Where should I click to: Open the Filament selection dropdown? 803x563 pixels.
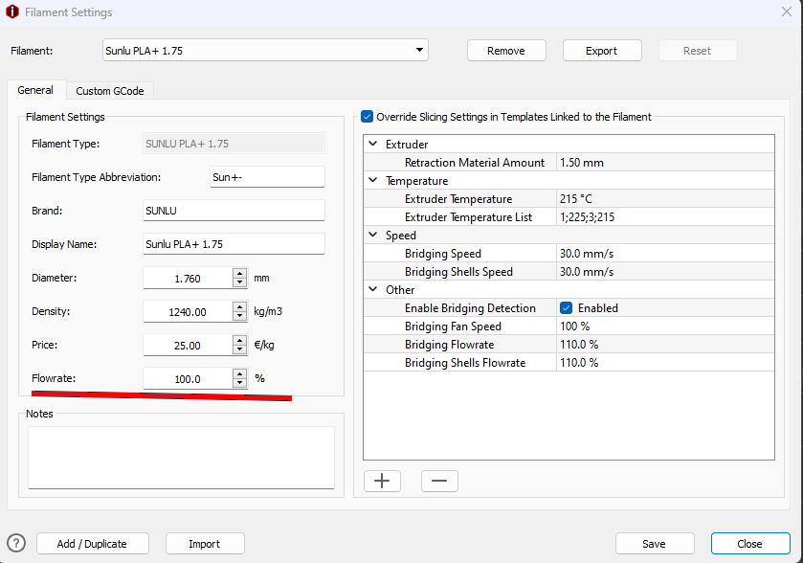[419, 51]
